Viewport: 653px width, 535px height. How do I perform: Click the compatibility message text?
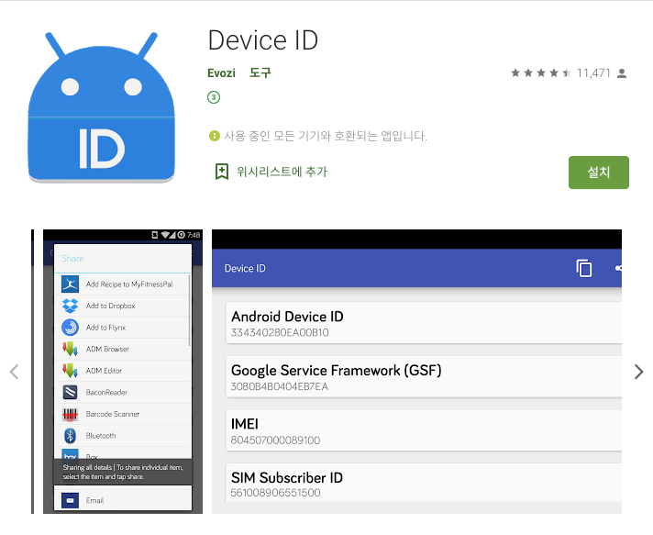pyautogui.click(x=326, y=136)
